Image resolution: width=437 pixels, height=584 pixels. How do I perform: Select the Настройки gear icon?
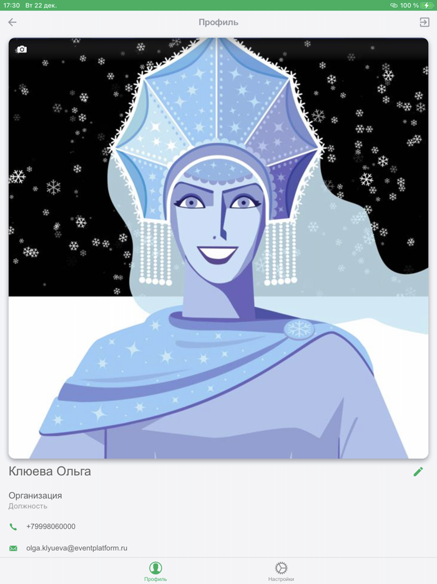tap(281, 568)
